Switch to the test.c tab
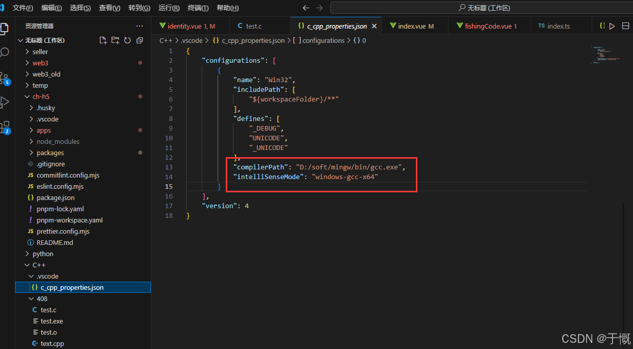The height and width of the screenshot is (349, 633). (253, 26)
